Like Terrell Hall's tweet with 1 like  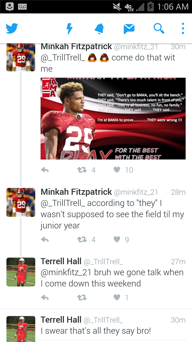point(117,298)
